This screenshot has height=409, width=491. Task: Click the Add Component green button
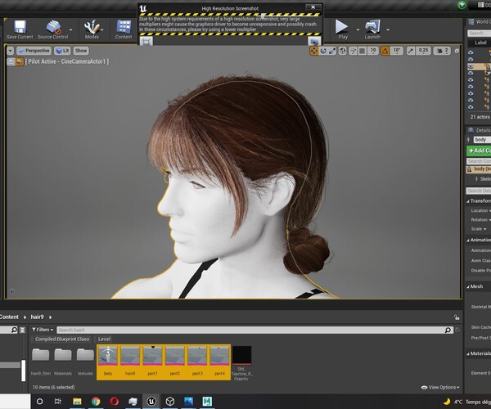click(479, 151)
